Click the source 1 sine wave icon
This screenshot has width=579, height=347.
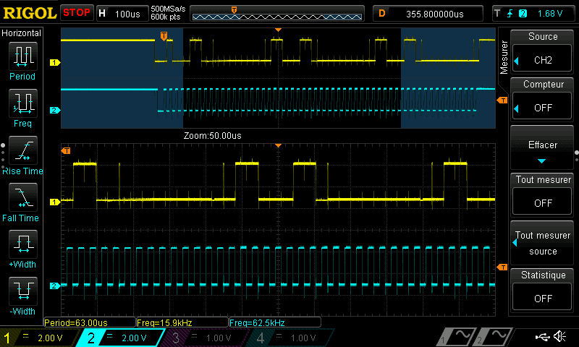455,337
